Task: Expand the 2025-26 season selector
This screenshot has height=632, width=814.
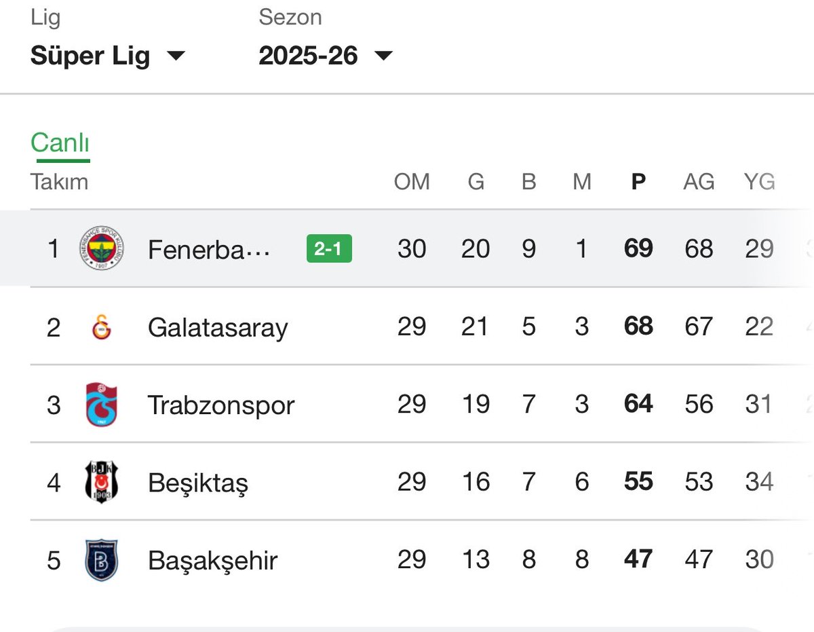Action: click(x=326, y=56)
